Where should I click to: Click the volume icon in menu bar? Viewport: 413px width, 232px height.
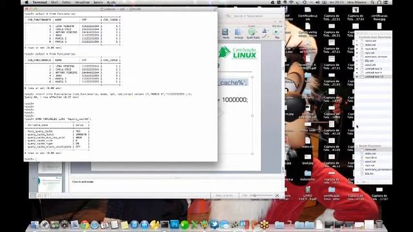point(317,3)
